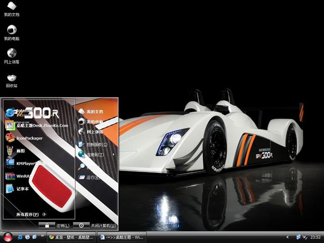The width and height of the screenshot is (324, 243).
Task: Open 网上邻居 globe desktop icon
Action: coord(12,56)
